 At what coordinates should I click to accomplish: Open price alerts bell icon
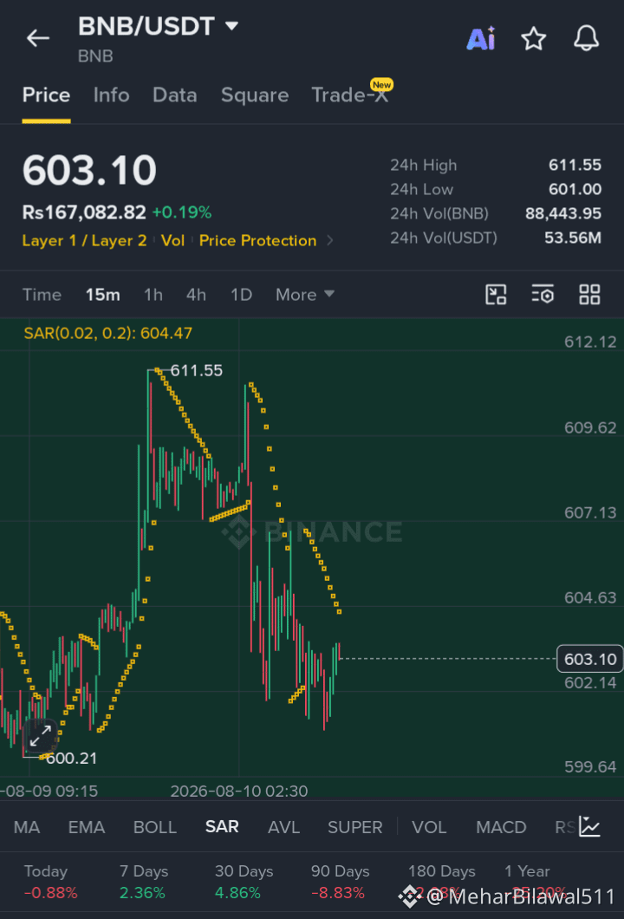(x=586, y=39)
